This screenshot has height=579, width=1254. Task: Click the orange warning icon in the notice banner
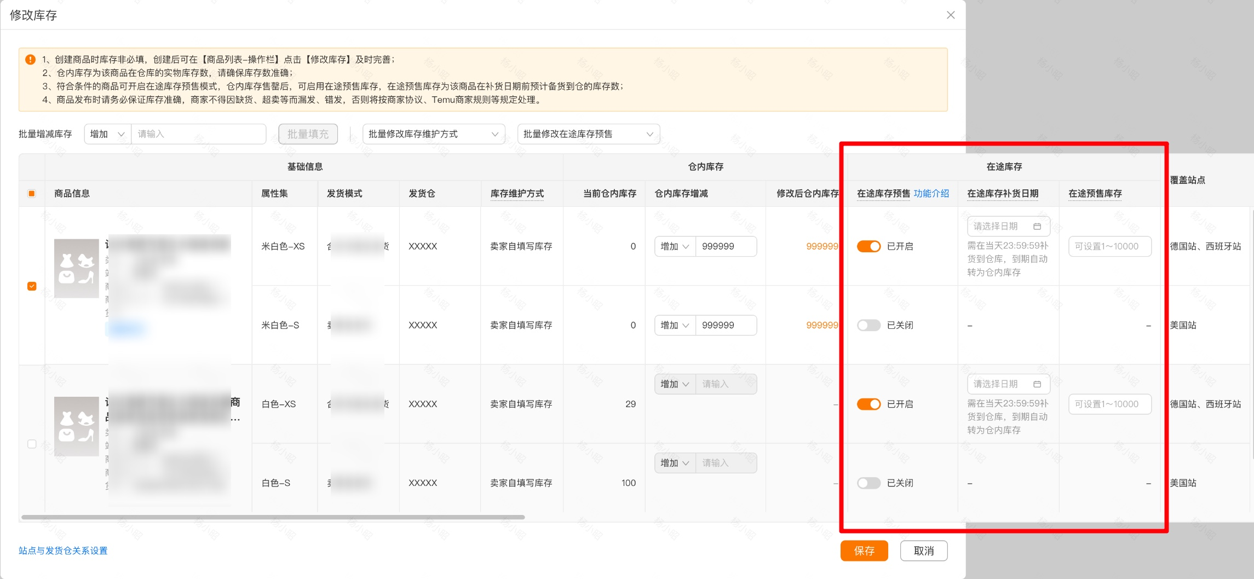[x=30, y=58]
